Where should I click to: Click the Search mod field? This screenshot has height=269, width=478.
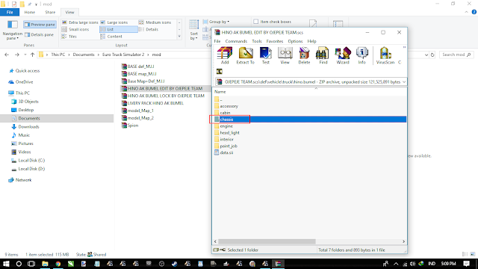click(456, 55)
